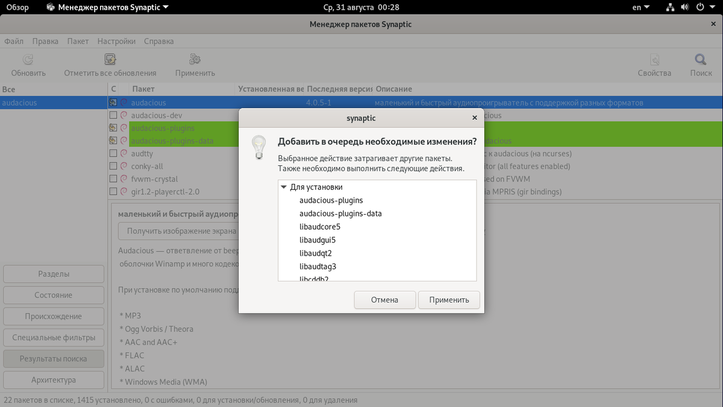Toggle the audacious-dev package checkbox

click(113, 115)
